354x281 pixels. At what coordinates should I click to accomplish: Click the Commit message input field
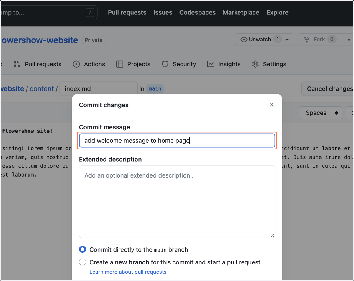(177, 141)
